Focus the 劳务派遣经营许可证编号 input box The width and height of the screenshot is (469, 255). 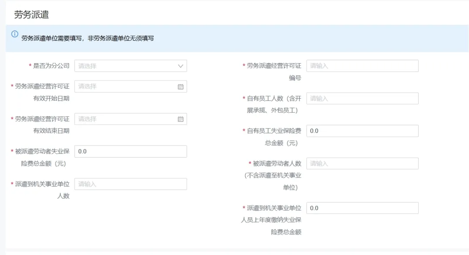coord(362,66)
